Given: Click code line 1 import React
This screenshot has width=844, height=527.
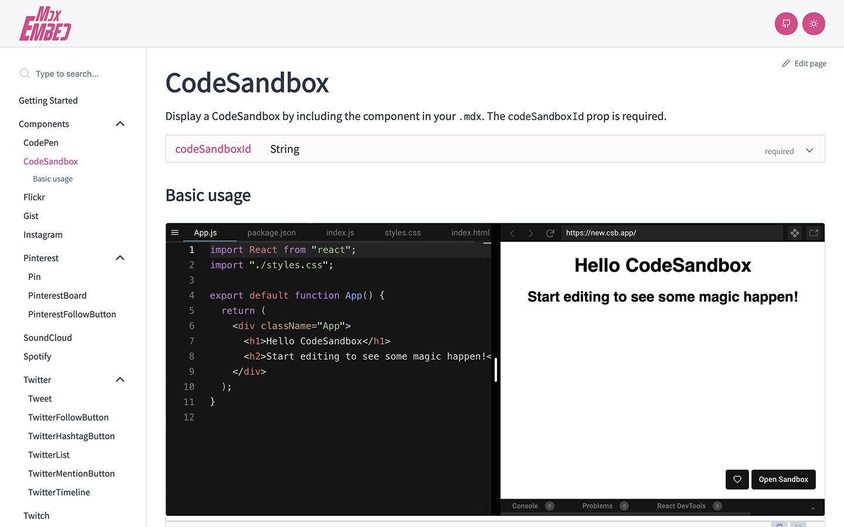Looking at the screenshot, I should [x=283, y=250].
